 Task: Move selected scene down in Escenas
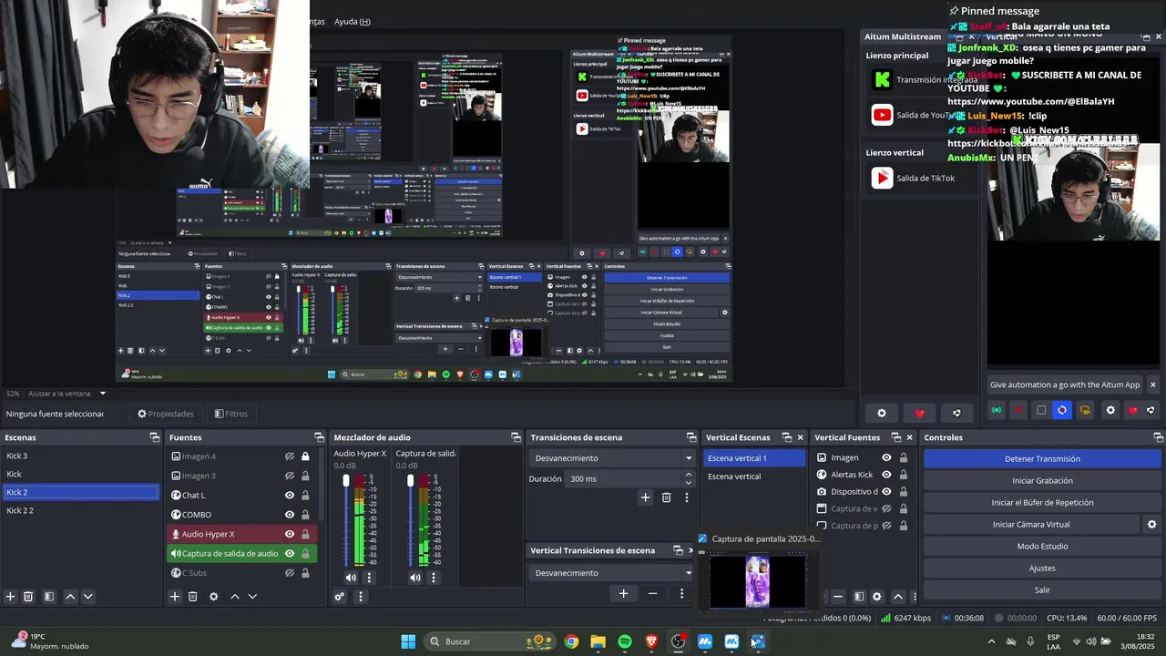88,597
